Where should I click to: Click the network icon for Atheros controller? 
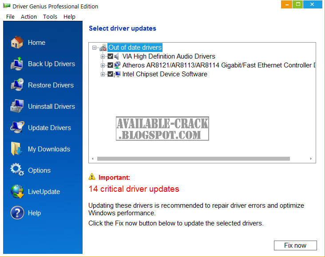[x=117, y=65]
